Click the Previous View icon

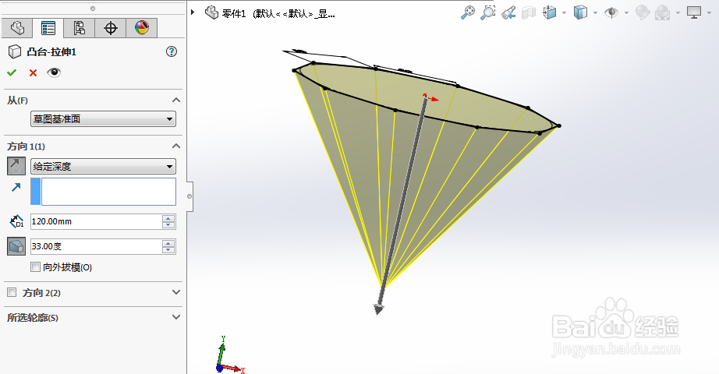(508, 12)
